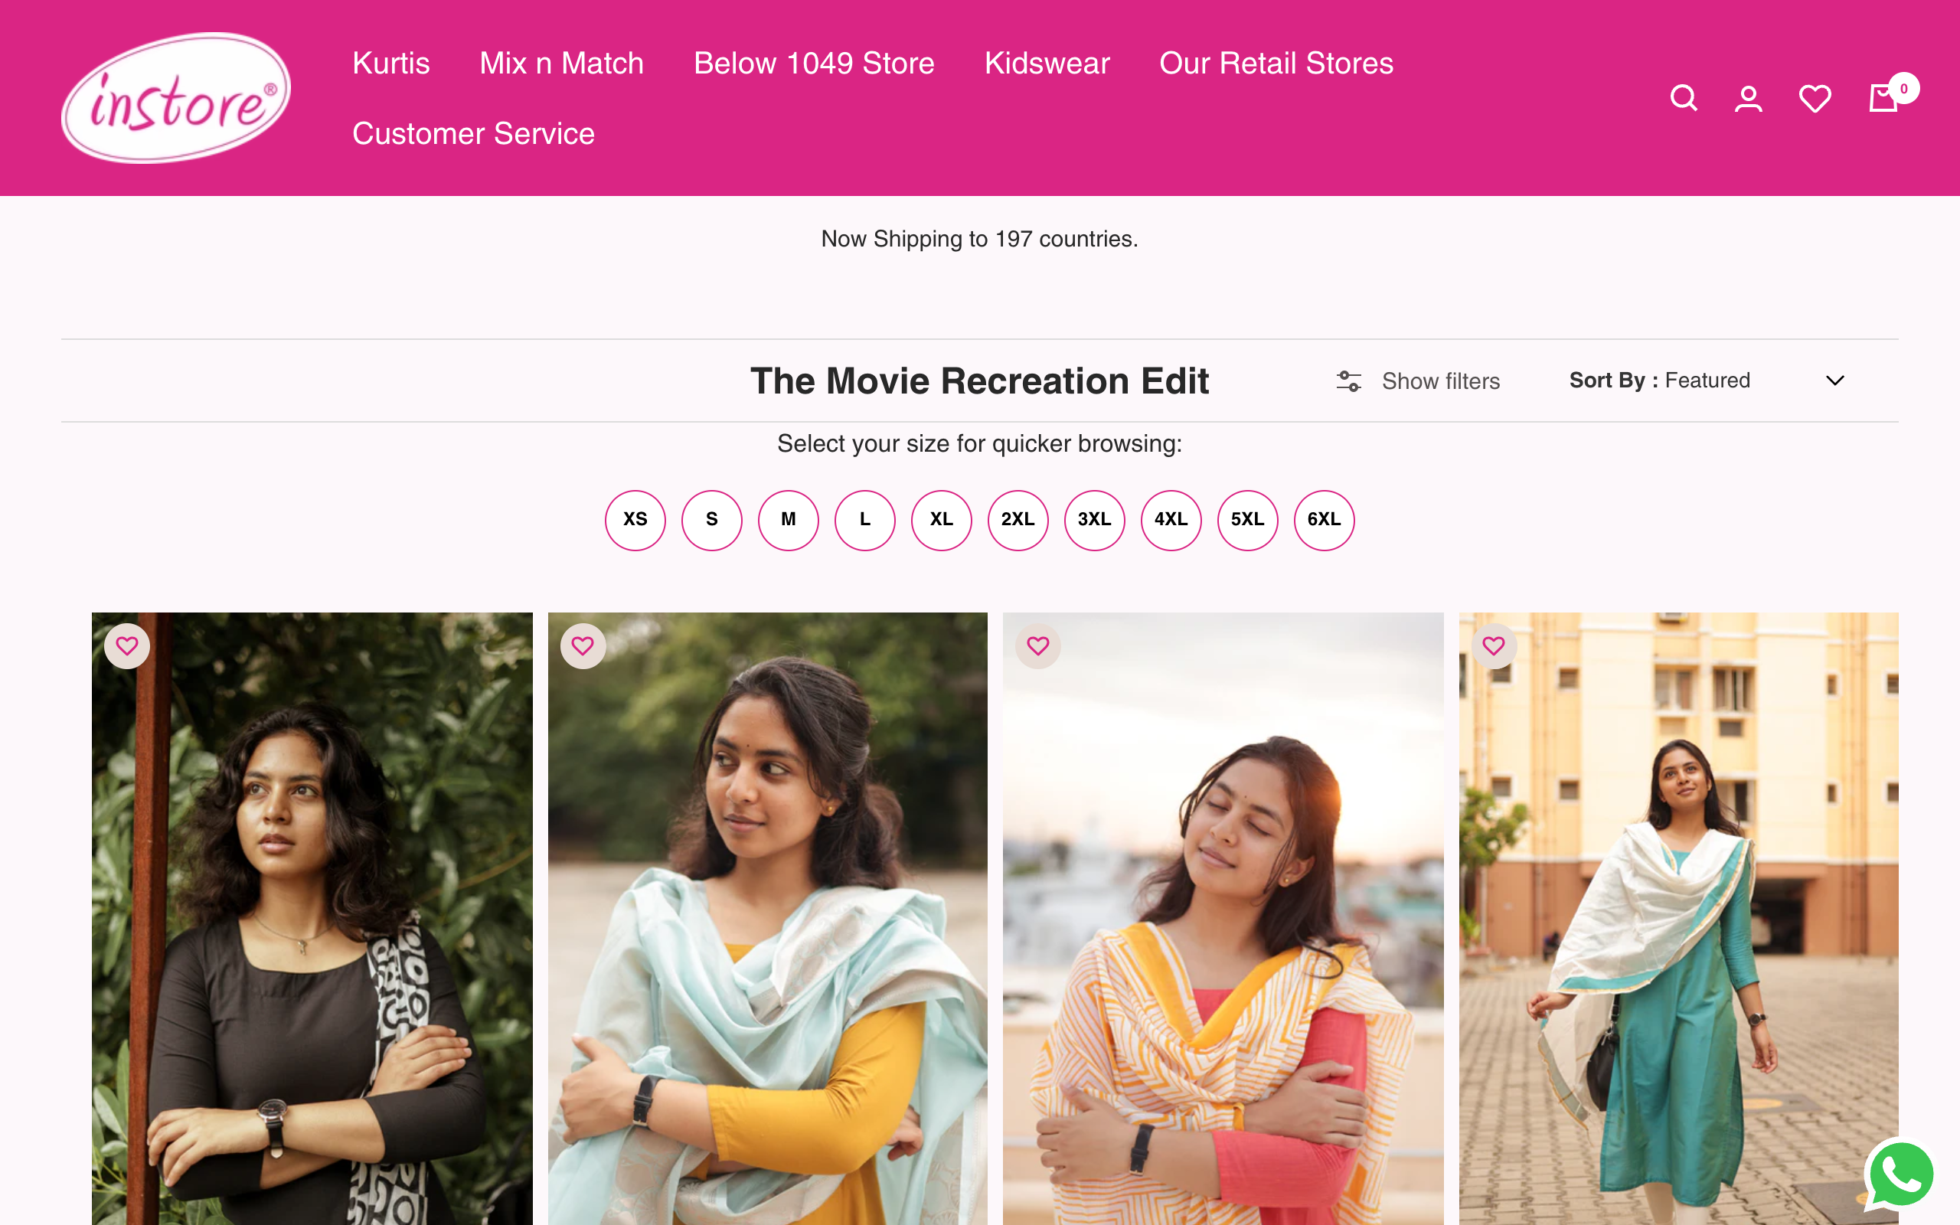The image size is (1960, 1225).
Task: Open the Customer Service menu
Action: point(473,134)
